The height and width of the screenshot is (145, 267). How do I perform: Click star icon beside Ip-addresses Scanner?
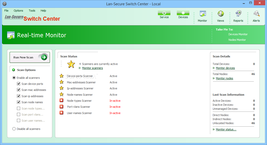(62, 88)
